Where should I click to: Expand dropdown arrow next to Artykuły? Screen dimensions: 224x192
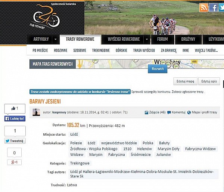[x=55, y=39]
